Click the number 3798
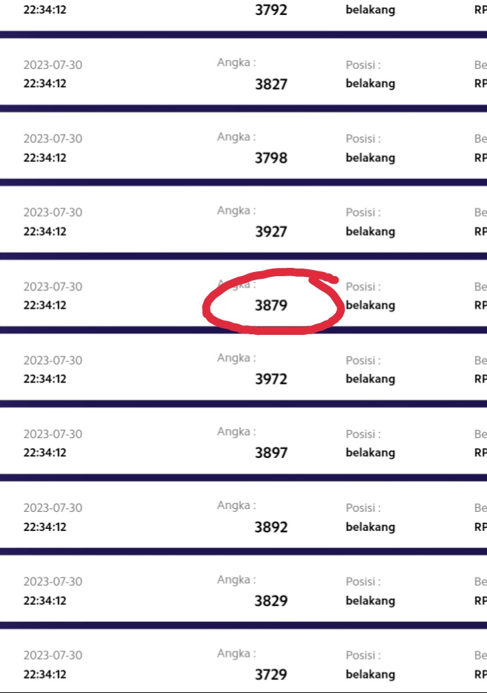This screenshot has width=487, height=693. 271,158
